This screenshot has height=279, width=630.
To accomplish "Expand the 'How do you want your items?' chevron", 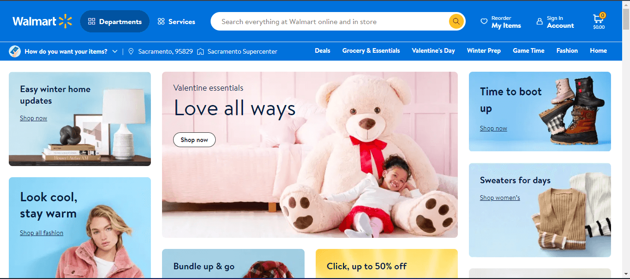I will (115, 51).
